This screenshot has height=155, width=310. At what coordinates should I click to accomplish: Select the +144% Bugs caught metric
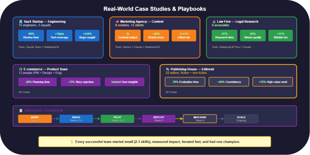coord(87,35)
